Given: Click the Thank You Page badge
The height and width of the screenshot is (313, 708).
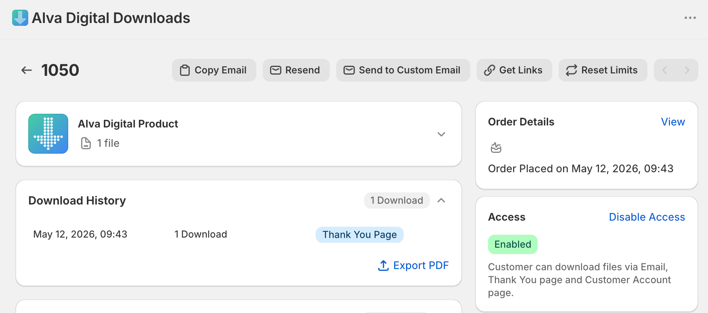Looking at the screenshot, I should click(360, 235).
